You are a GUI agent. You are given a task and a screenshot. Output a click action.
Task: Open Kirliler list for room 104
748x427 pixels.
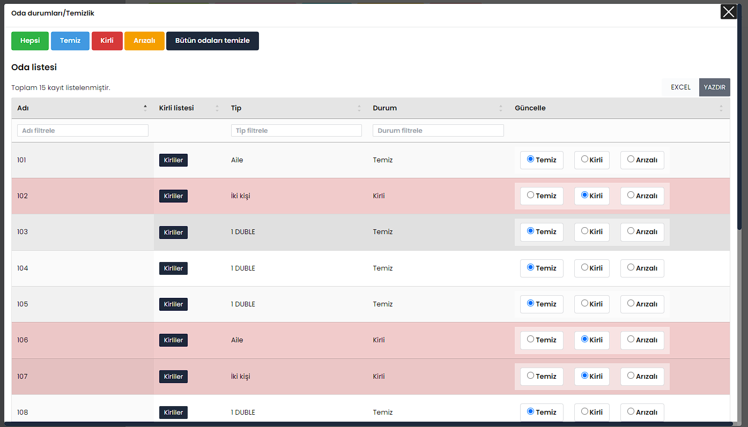pyautogui.click(x=173, y=268)
